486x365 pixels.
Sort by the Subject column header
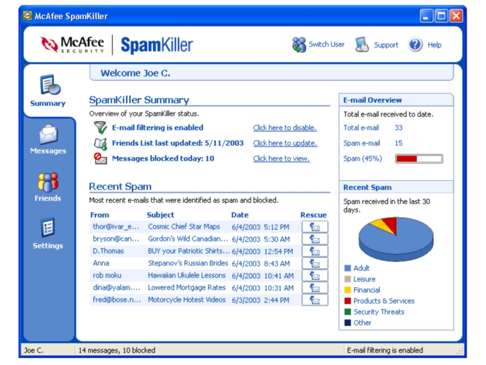click(x=160, y=215)
